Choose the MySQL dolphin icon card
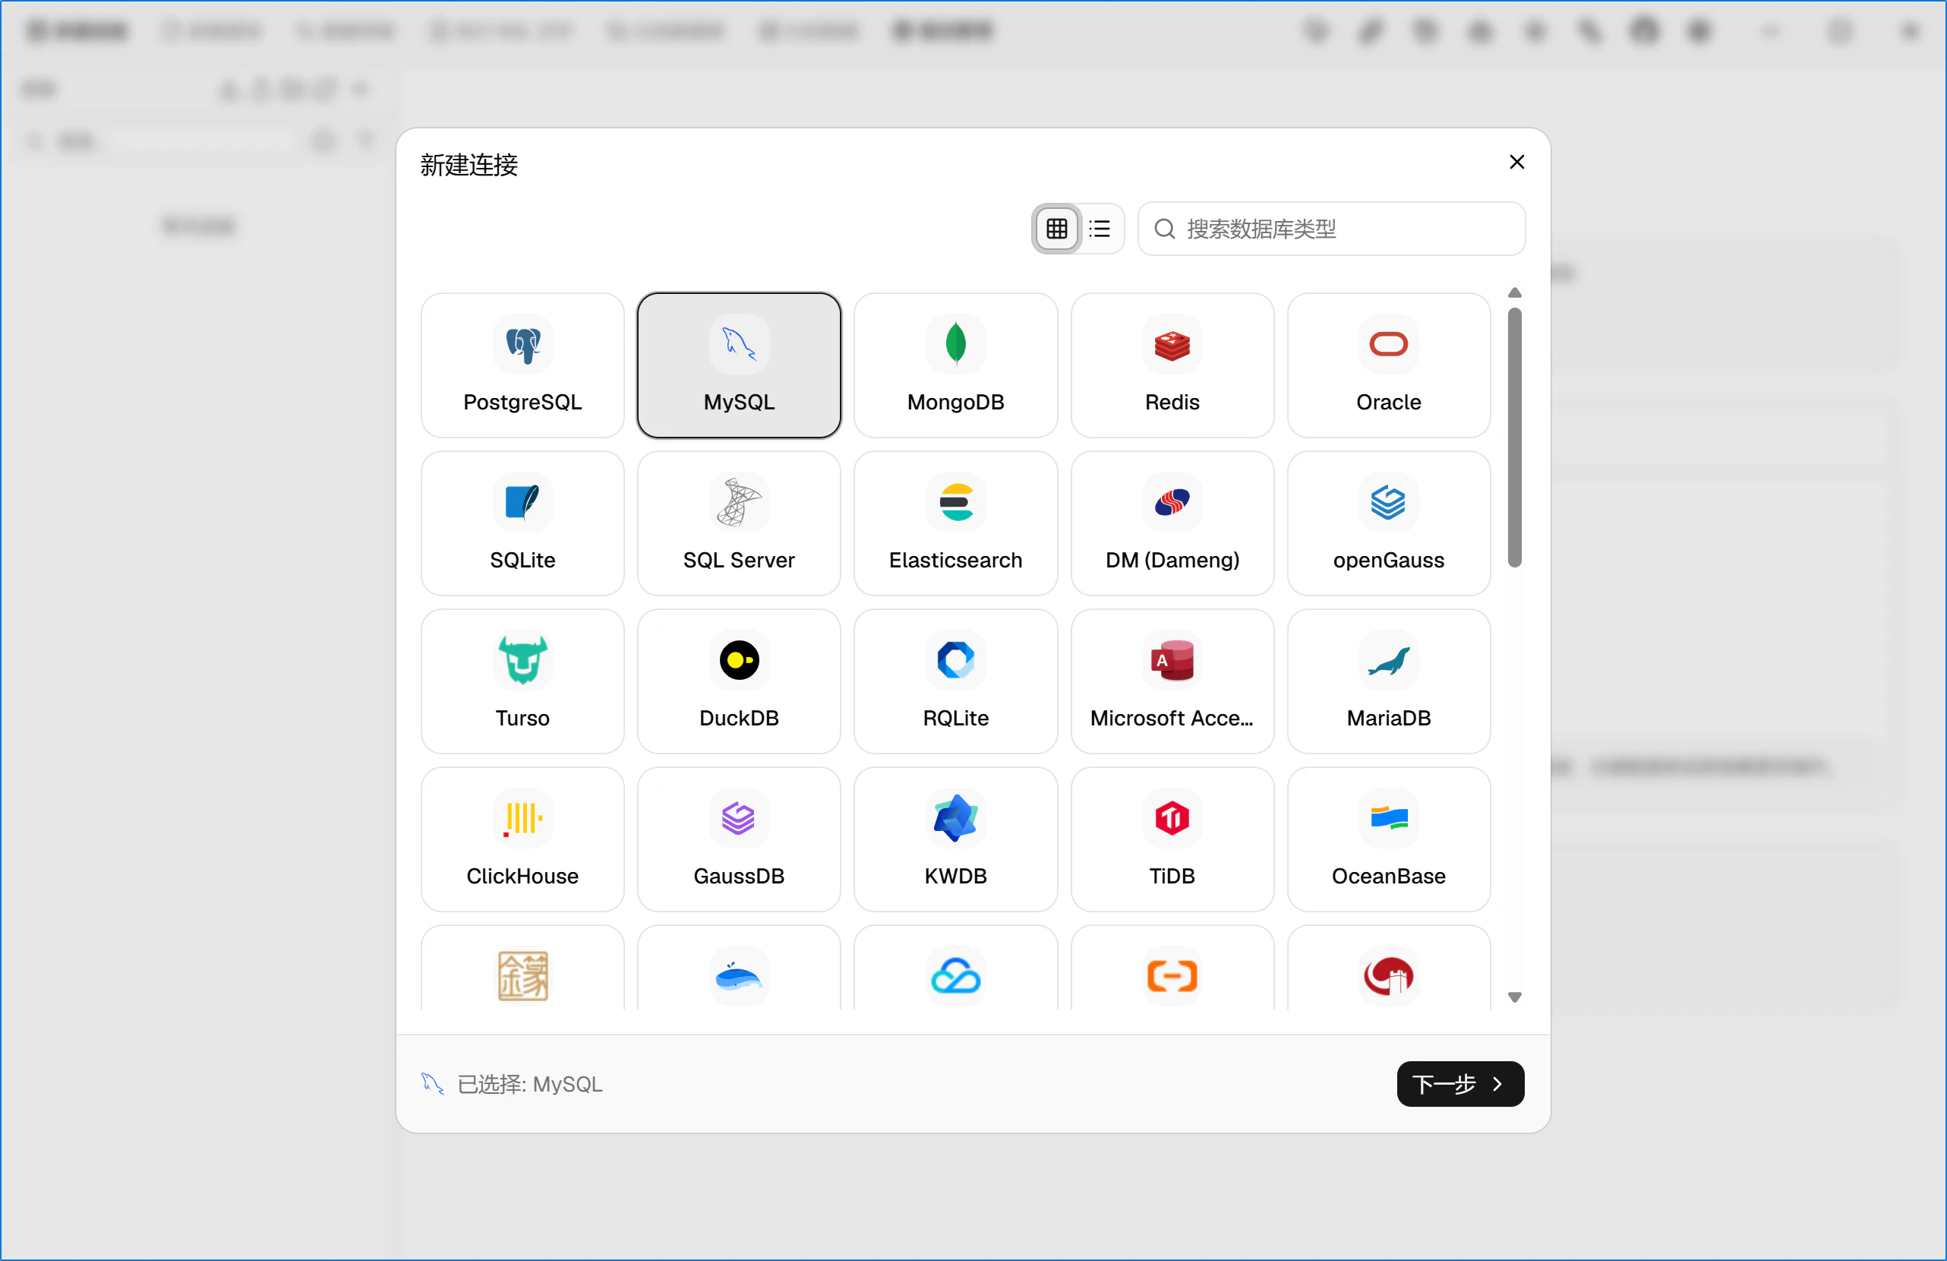Viewport: 1947px width, 1261px height. click(x=739, y=365)
